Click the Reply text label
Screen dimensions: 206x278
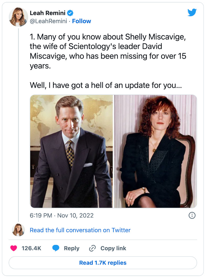point(71,248)
